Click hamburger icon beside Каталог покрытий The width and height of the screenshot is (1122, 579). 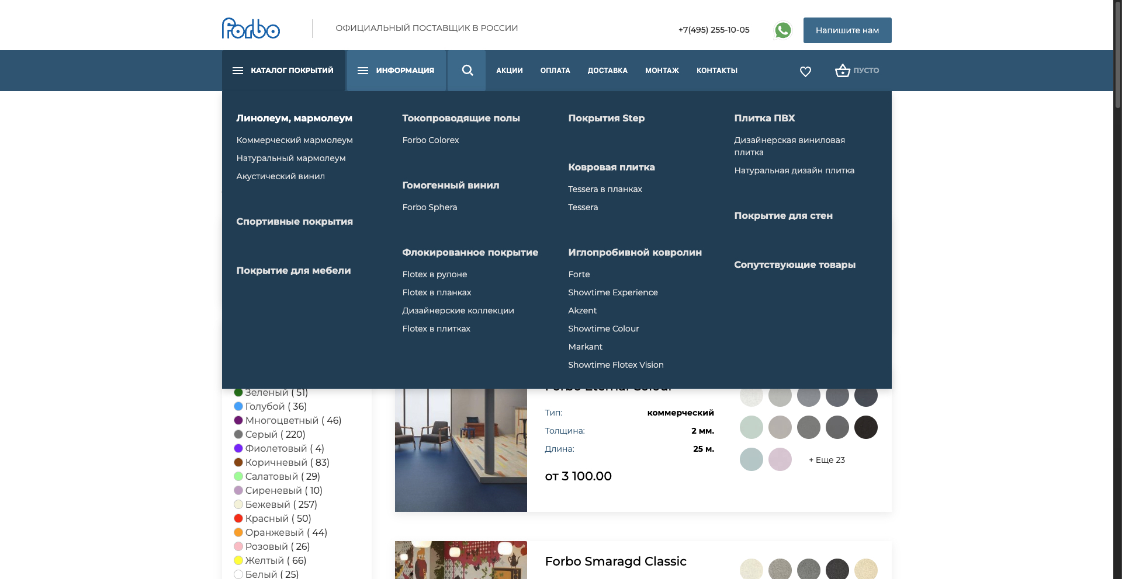238,71
